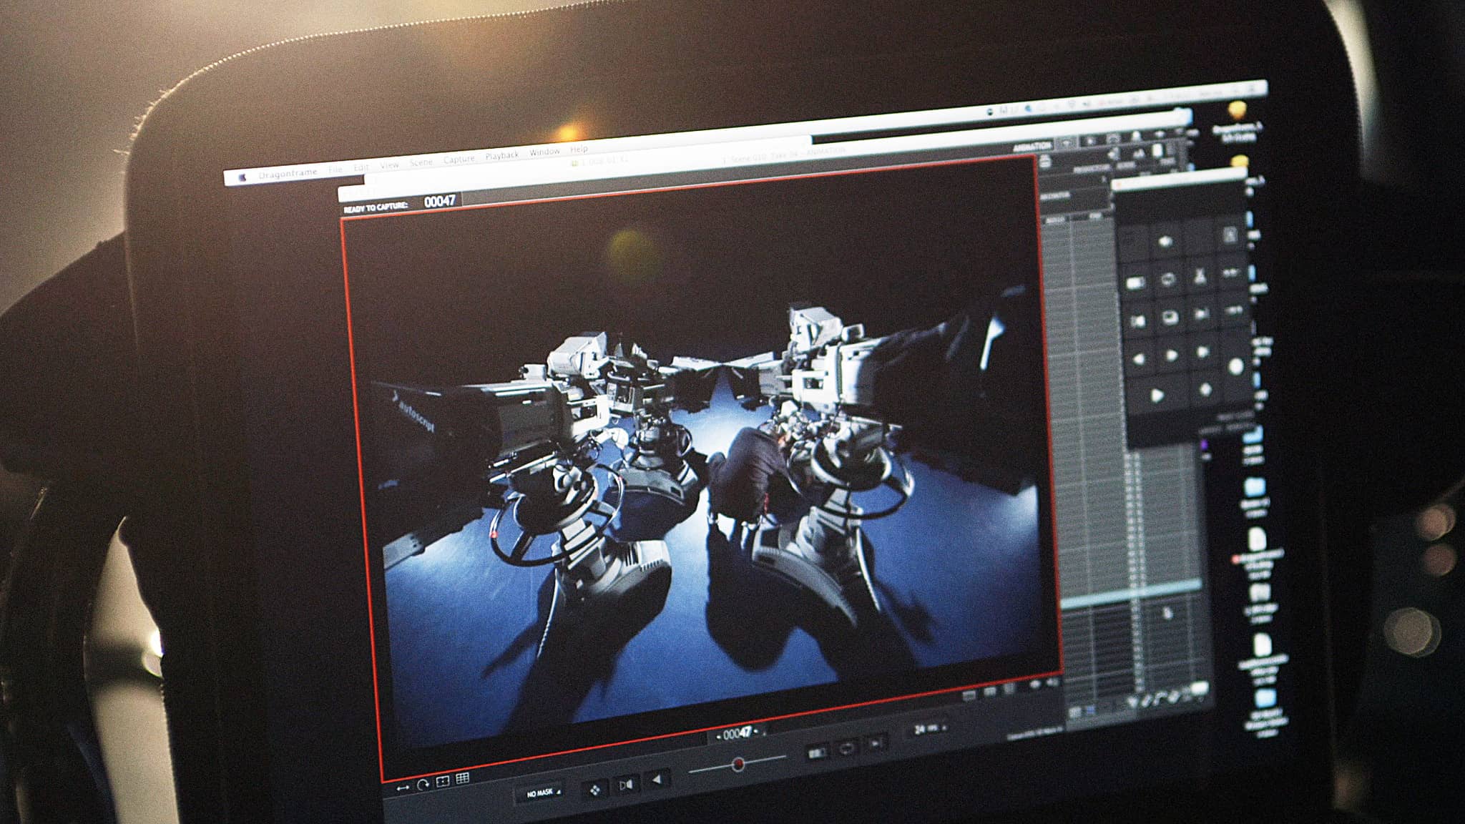Toggle the onionskin mirror icon
Image resolution: width=1465 pixels, height=824 pixels.
(626, 785)
